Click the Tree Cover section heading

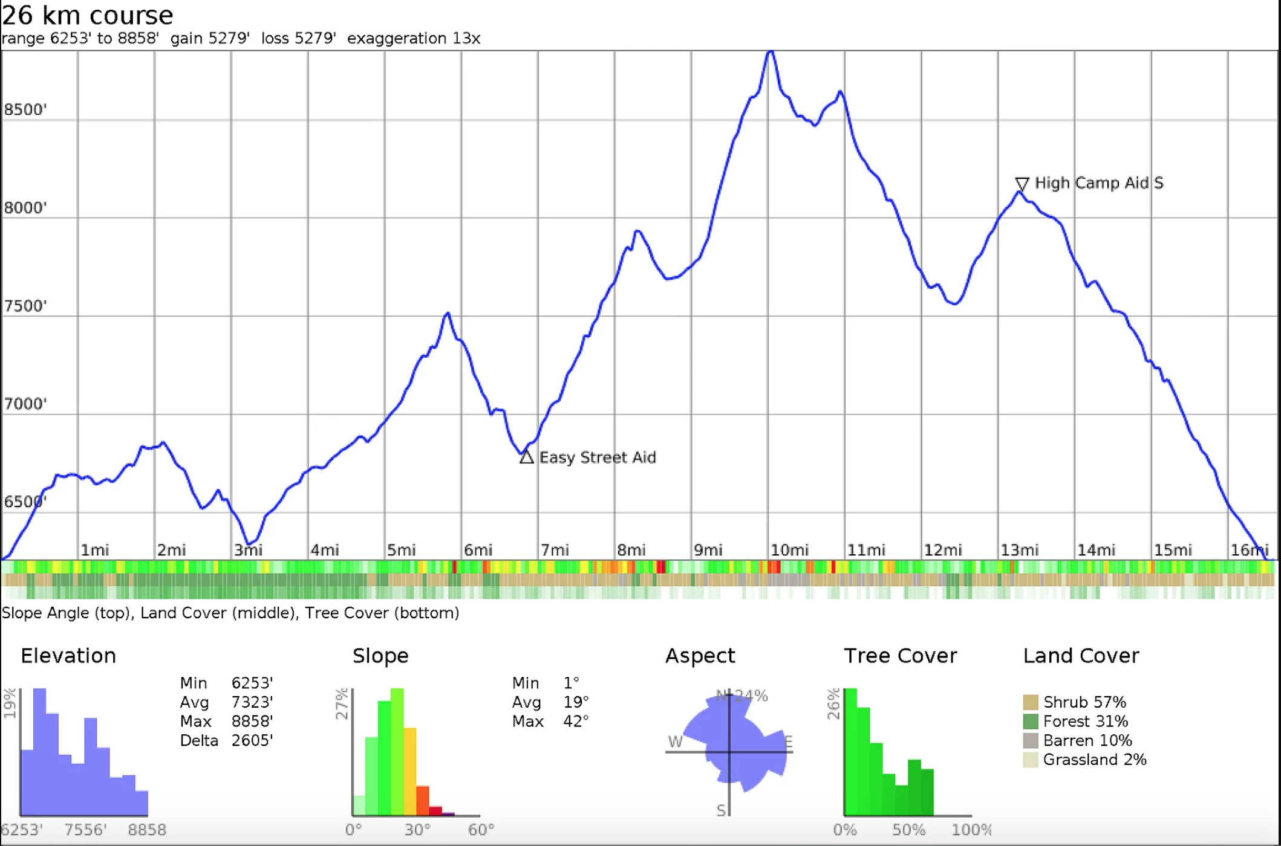901,656
